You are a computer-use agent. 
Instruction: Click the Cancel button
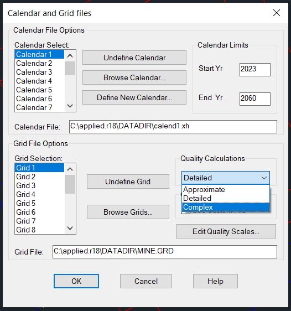click(x=146, y=281)
